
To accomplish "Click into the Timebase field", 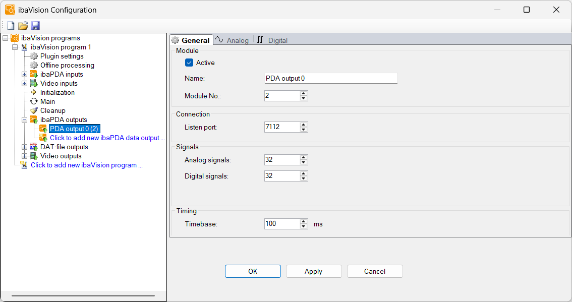I will coord(282,223).
